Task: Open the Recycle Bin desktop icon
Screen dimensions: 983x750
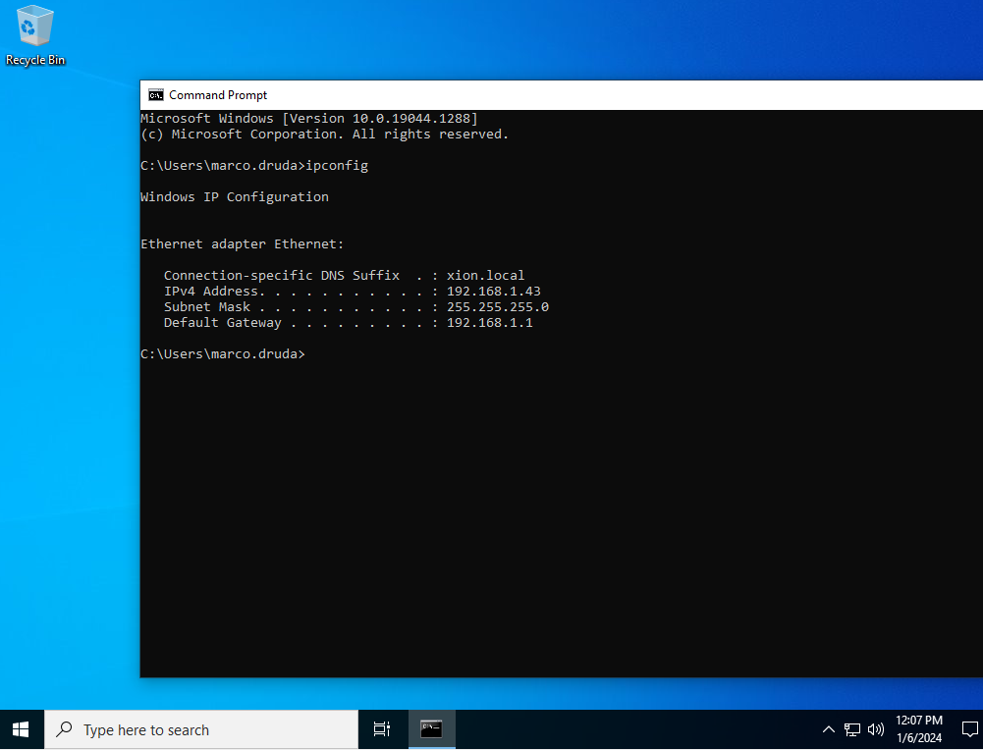Action: tap(35, 35)
